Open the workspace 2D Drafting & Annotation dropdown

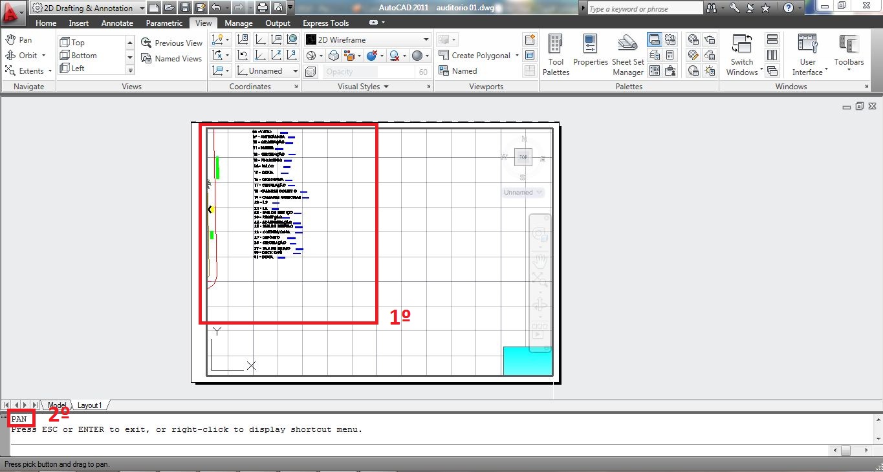click(87, 8)
